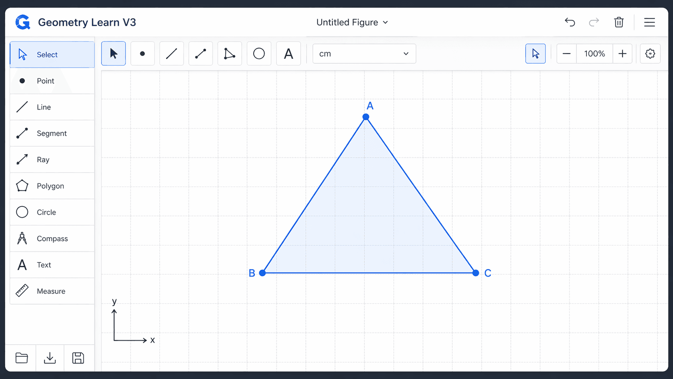Delete with the trash can icon
This screenshot has height=379, width=673.
pyautogui.click(x=619, y=22)
